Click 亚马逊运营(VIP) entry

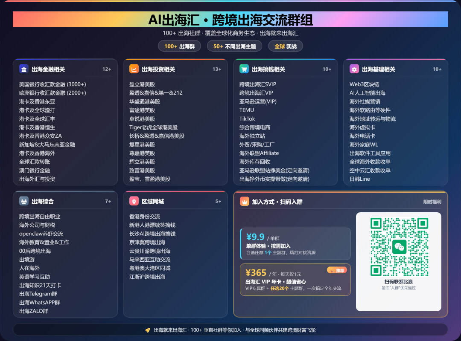click(258, 101)
